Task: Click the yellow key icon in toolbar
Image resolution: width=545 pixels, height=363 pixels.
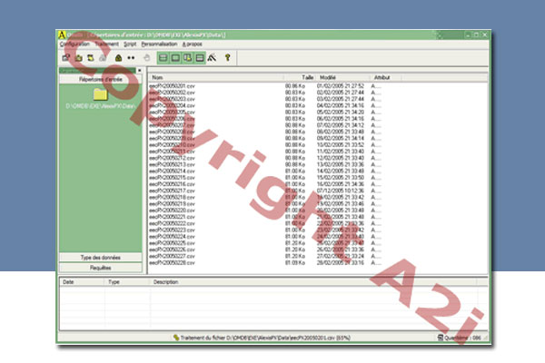Action: click(228, 57)
